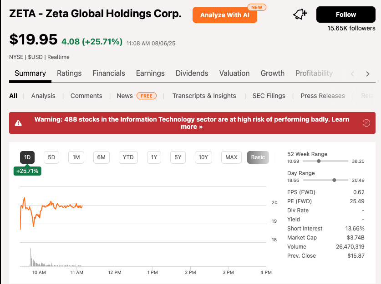Follow the ZETA stock
The width and height of the screenshot is (381, 284).
pos(345,15)
